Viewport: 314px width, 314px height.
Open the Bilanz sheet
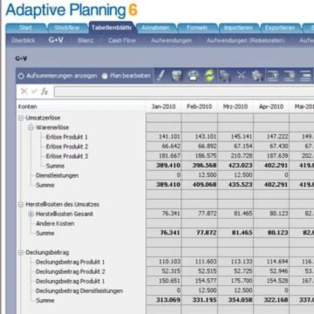pos(86,41)
